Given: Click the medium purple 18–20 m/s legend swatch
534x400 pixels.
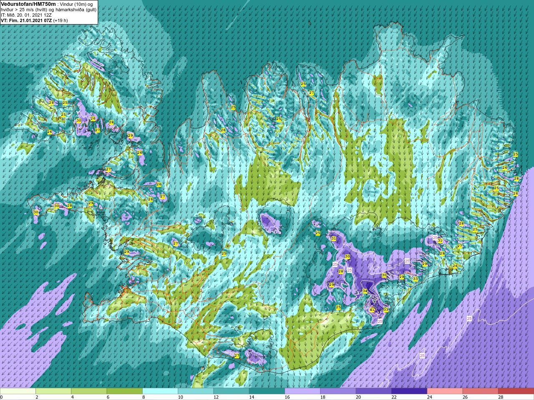Looking at the screenshot, I should [x=338, y=391].
